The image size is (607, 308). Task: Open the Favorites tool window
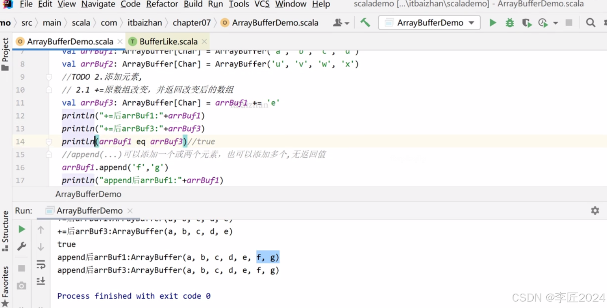(5, 287)
